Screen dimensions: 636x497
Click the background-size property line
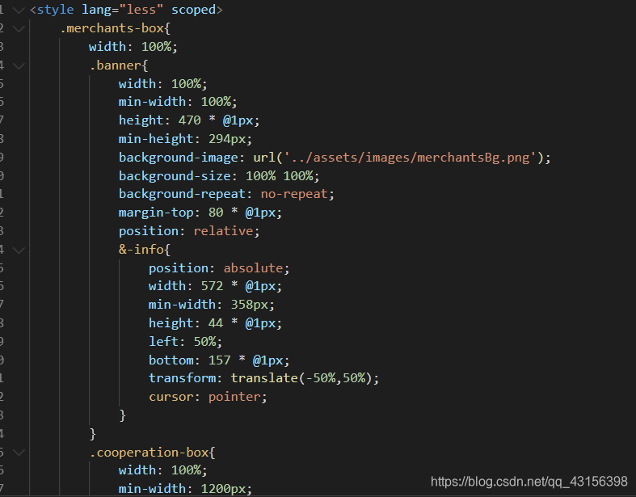pyautogui.click(x=219, y=176)
